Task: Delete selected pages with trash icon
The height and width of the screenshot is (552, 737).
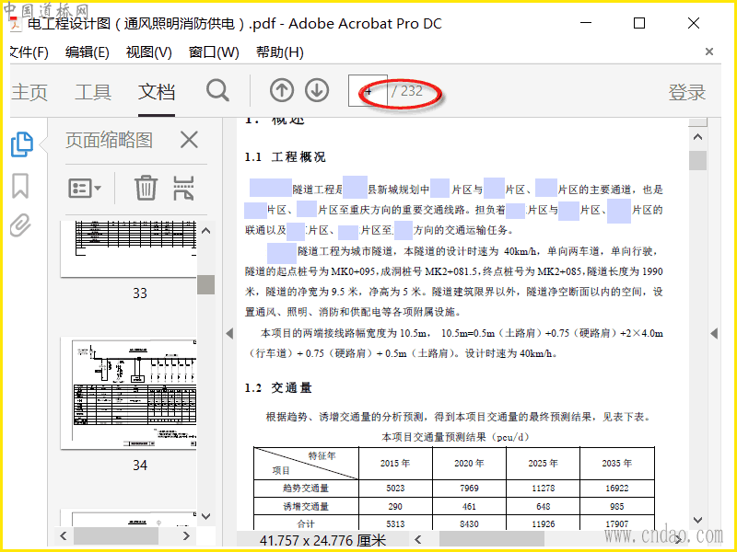Action: [146, 188]
